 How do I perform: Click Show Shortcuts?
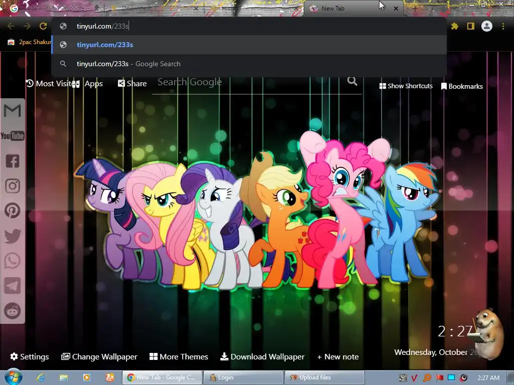406,86
